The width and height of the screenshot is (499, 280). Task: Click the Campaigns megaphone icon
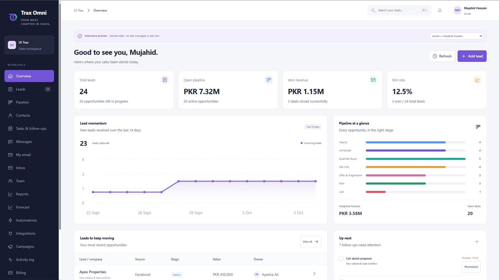point(10,247)
